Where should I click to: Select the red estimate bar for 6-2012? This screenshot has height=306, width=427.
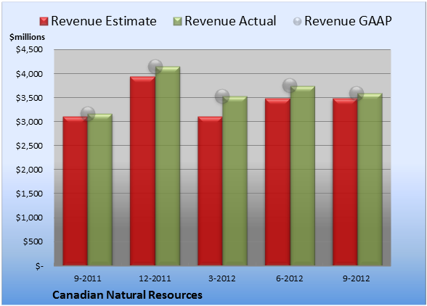coord(277,182)
